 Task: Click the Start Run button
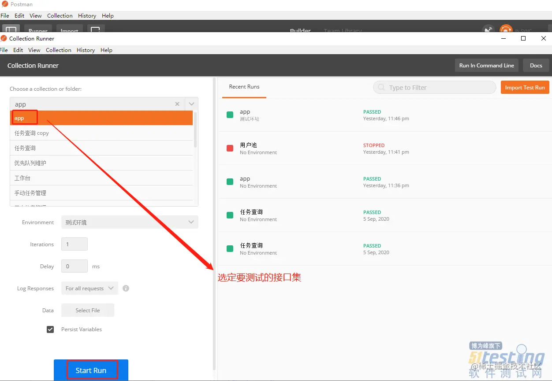click(91, 370)
